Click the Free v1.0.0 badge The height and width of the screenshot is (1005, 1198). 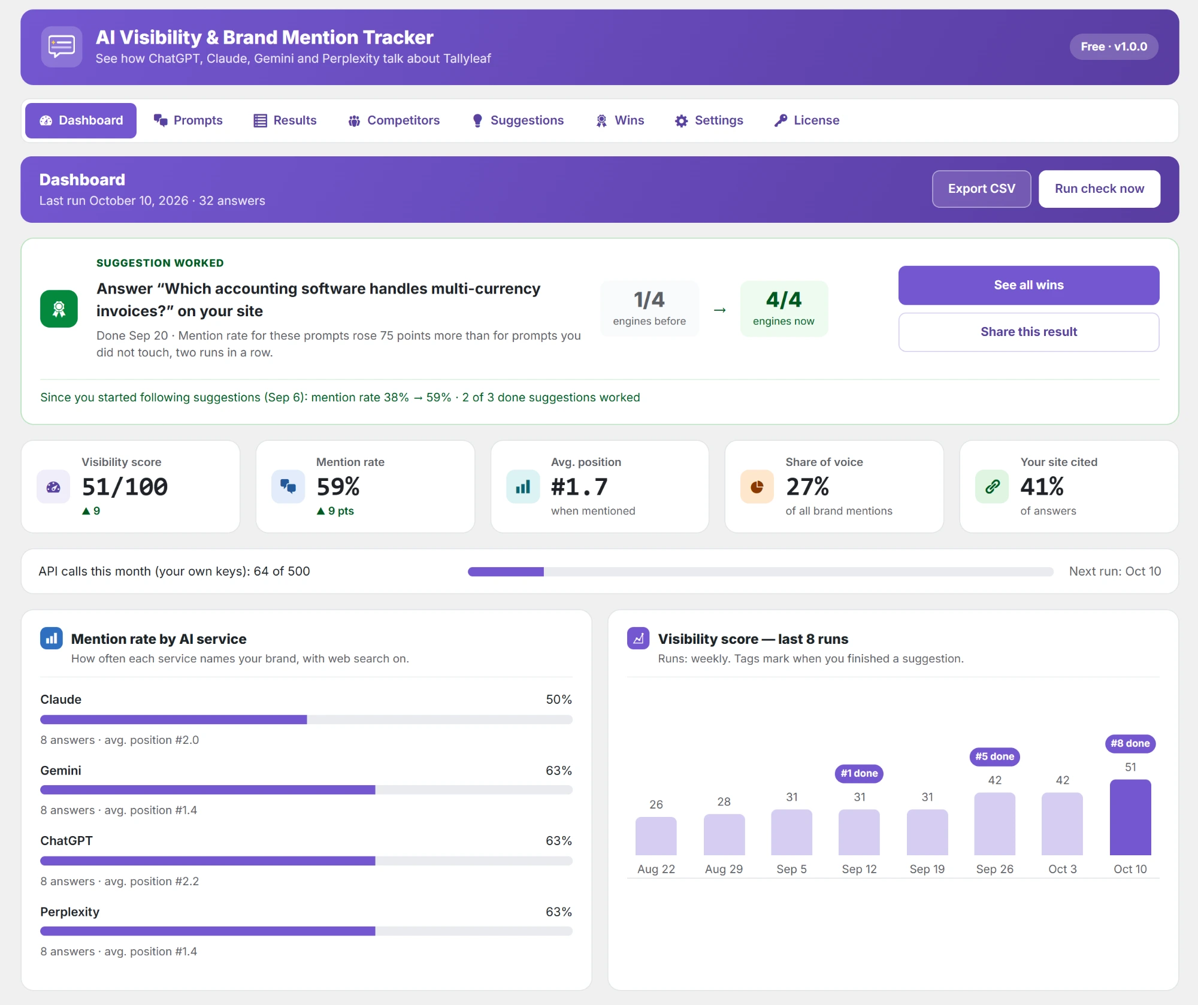click(1114, 47)
